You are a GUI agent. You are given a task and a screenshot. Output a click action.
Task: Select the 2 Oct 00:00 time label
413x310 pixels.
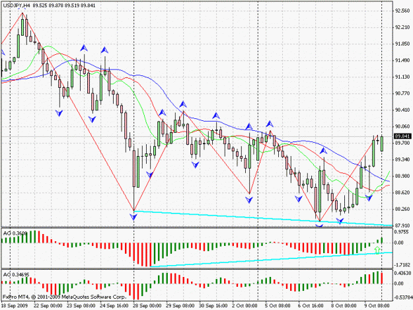click(x=244, y=306)
